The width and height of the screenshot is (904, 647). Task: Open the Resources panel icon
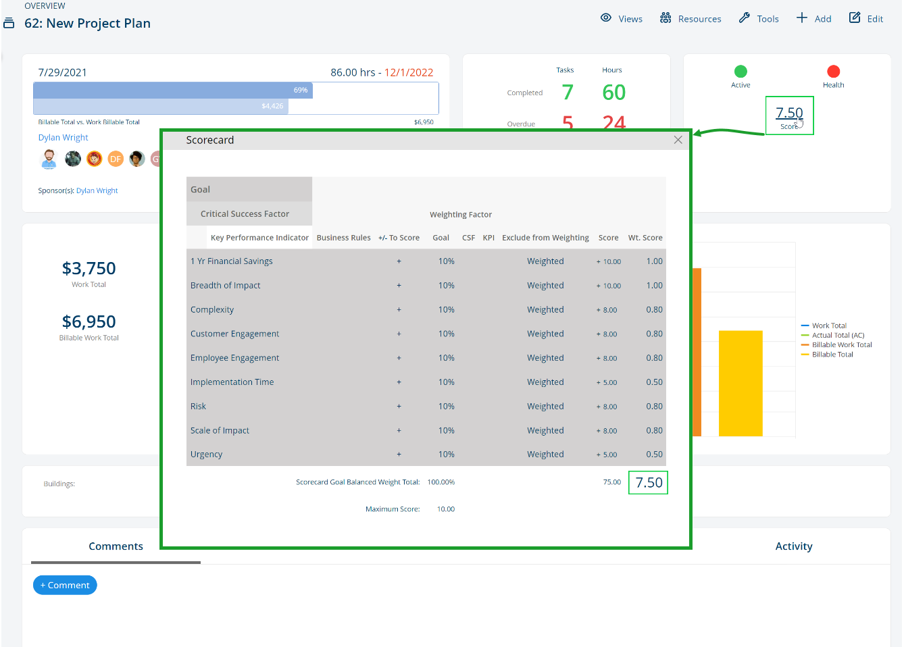(x=664, y=18)
